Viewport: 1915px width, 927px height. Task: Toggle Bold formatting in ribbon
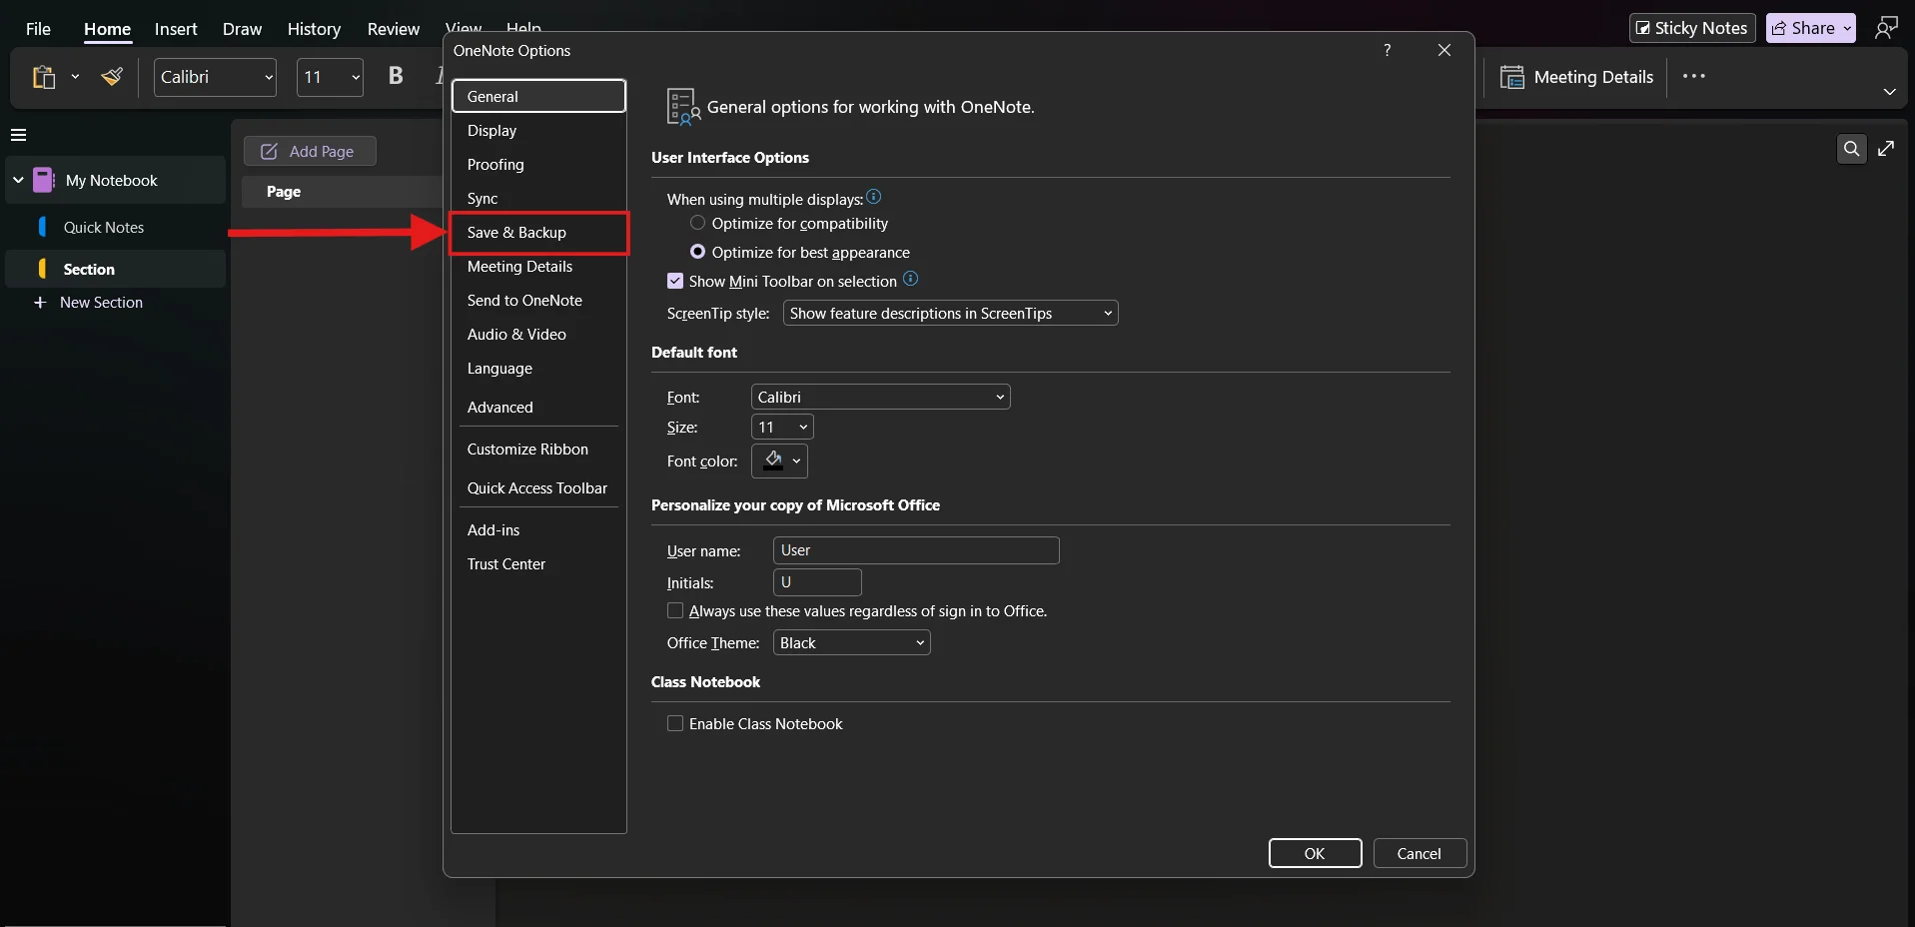396,76
